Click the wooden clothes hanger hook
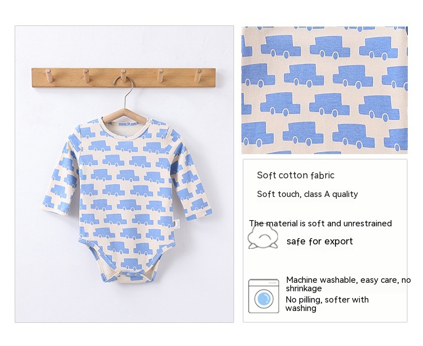Screen dimensions: 423x346 [x=124, y=92]
